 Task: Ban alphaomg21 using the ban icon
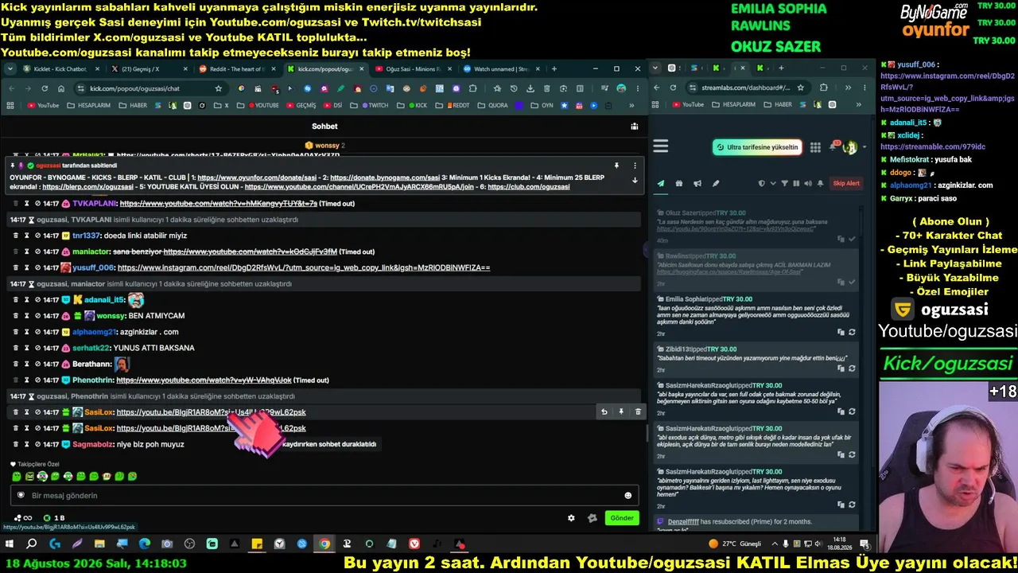[37, 332]
